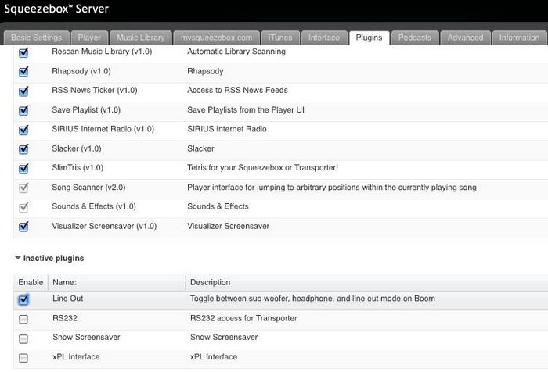
Task: Click the Rescan Music Library (v1.0) name
Action: (x=102, y=52)
